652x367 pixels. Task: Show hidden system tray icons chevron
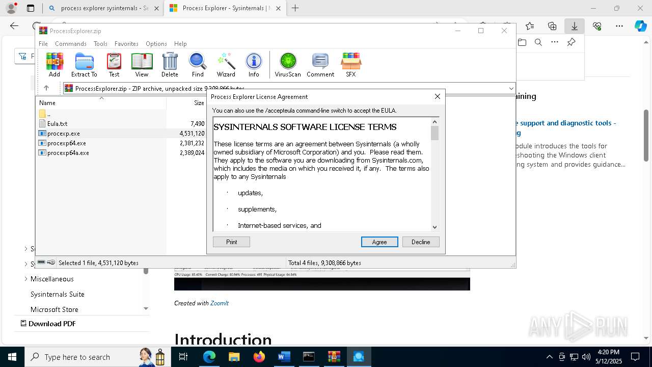[549, 357]
